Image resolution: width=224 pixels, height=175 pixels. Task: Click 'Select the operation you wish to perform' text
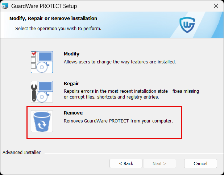point(58,28)
